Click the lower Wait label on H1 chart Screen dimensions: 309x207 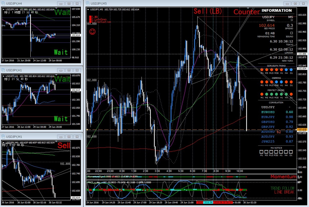click(61, 119)
